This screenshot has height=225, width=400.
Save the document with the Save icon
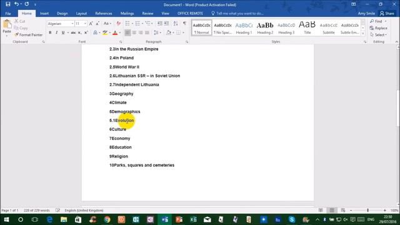click(x=8, y=4)
